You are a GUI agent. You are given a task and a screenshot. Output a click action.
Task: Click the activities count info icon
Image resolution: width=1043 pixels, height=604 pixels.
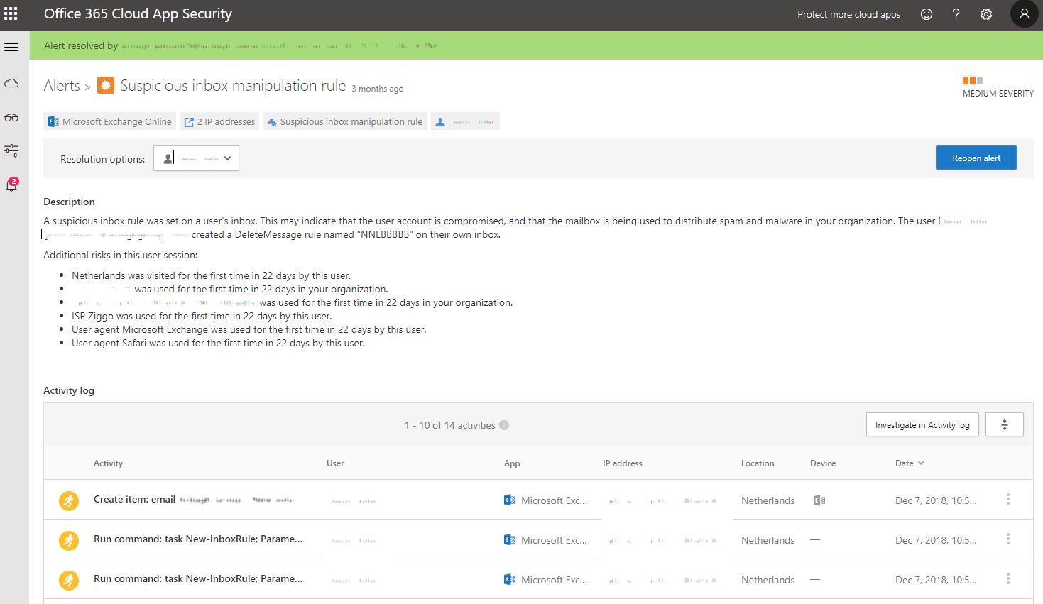(x=504, y=425)
